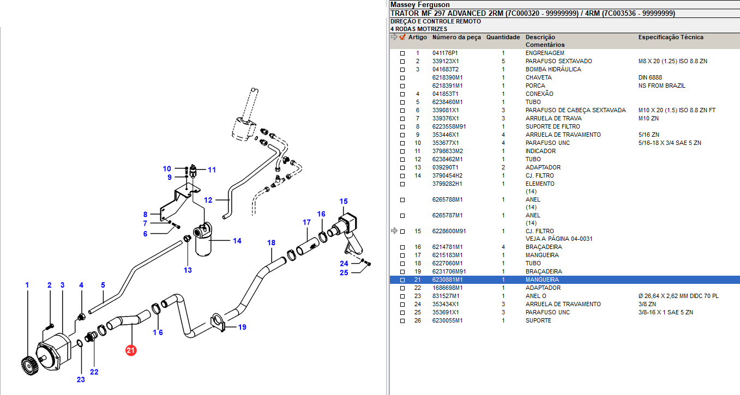Click the red highlighted callout 21 in diagram
The width and height of the screenshot is (740, 395).
130,350
